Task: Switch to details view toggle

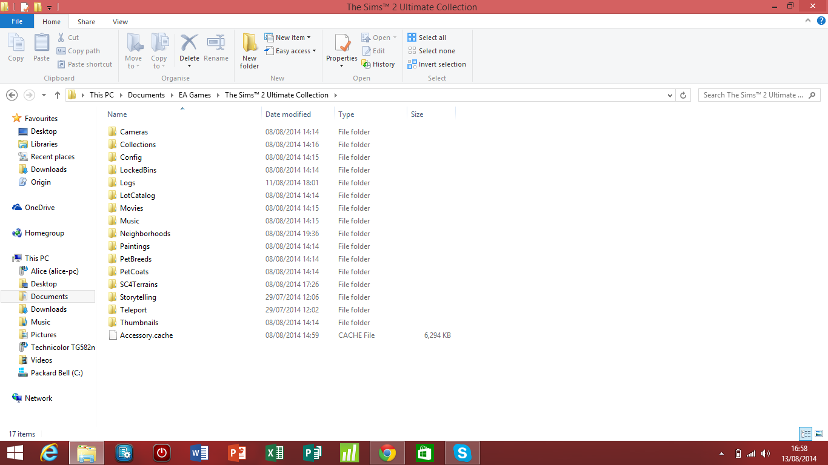Action: coord(806,434)
